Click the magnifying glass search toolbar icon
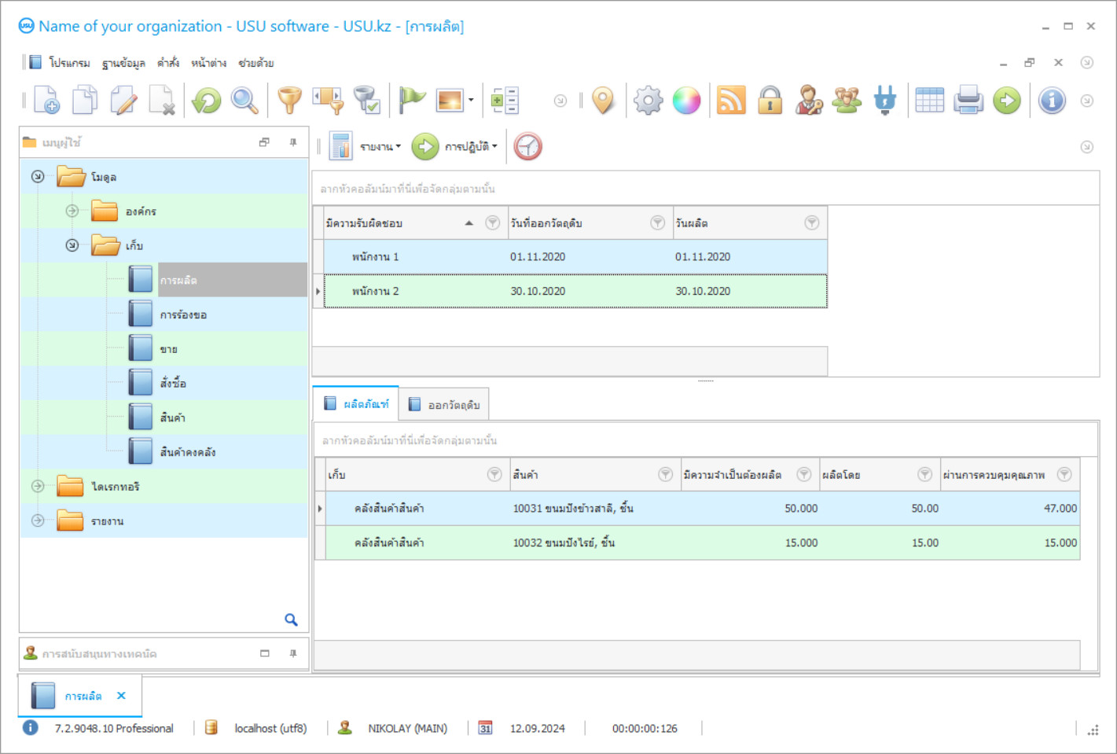The image size is (1117, 754). 244,101
